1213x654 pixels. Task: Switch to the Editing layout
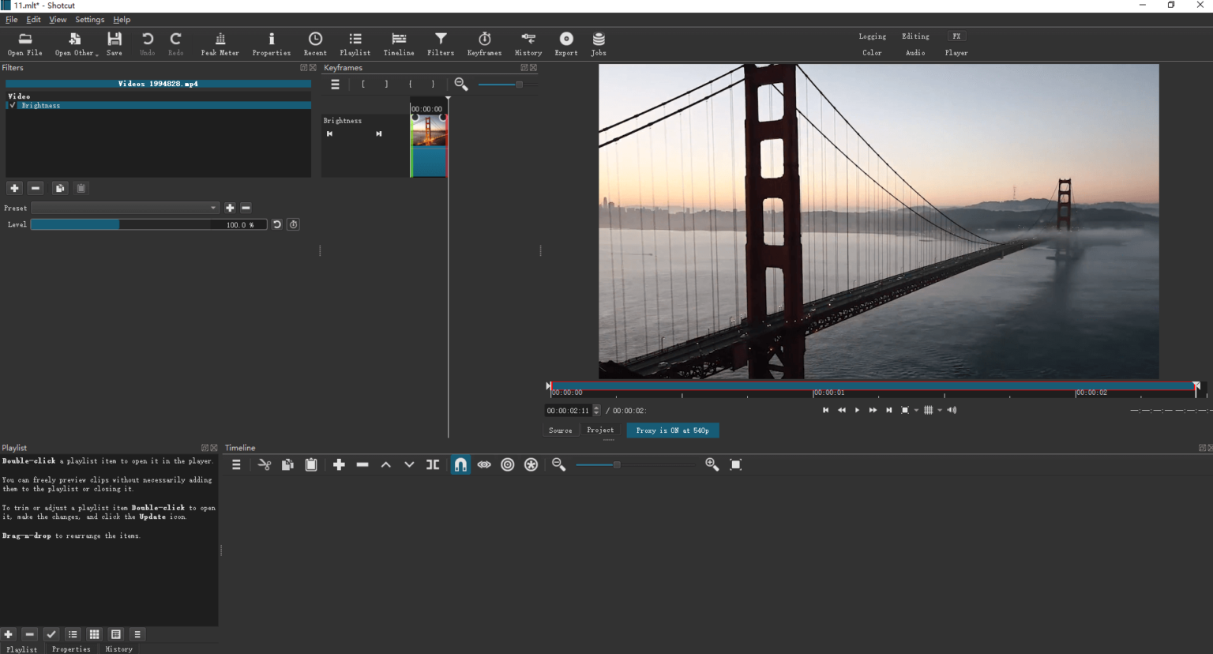[915, 36]
